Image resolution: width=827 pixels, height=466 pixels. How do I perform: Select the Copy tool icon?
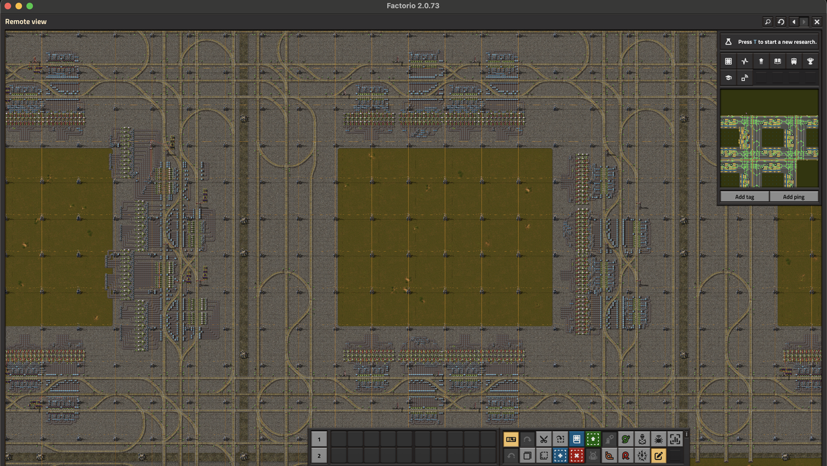(x=527, y=456)
